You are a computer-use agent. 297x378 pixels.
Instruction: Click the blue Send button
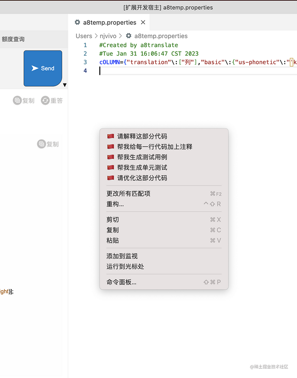[x=43, y=68]
